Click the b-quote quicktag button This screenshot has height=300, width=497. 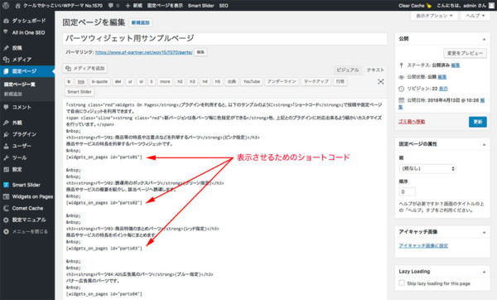[99, 81]
